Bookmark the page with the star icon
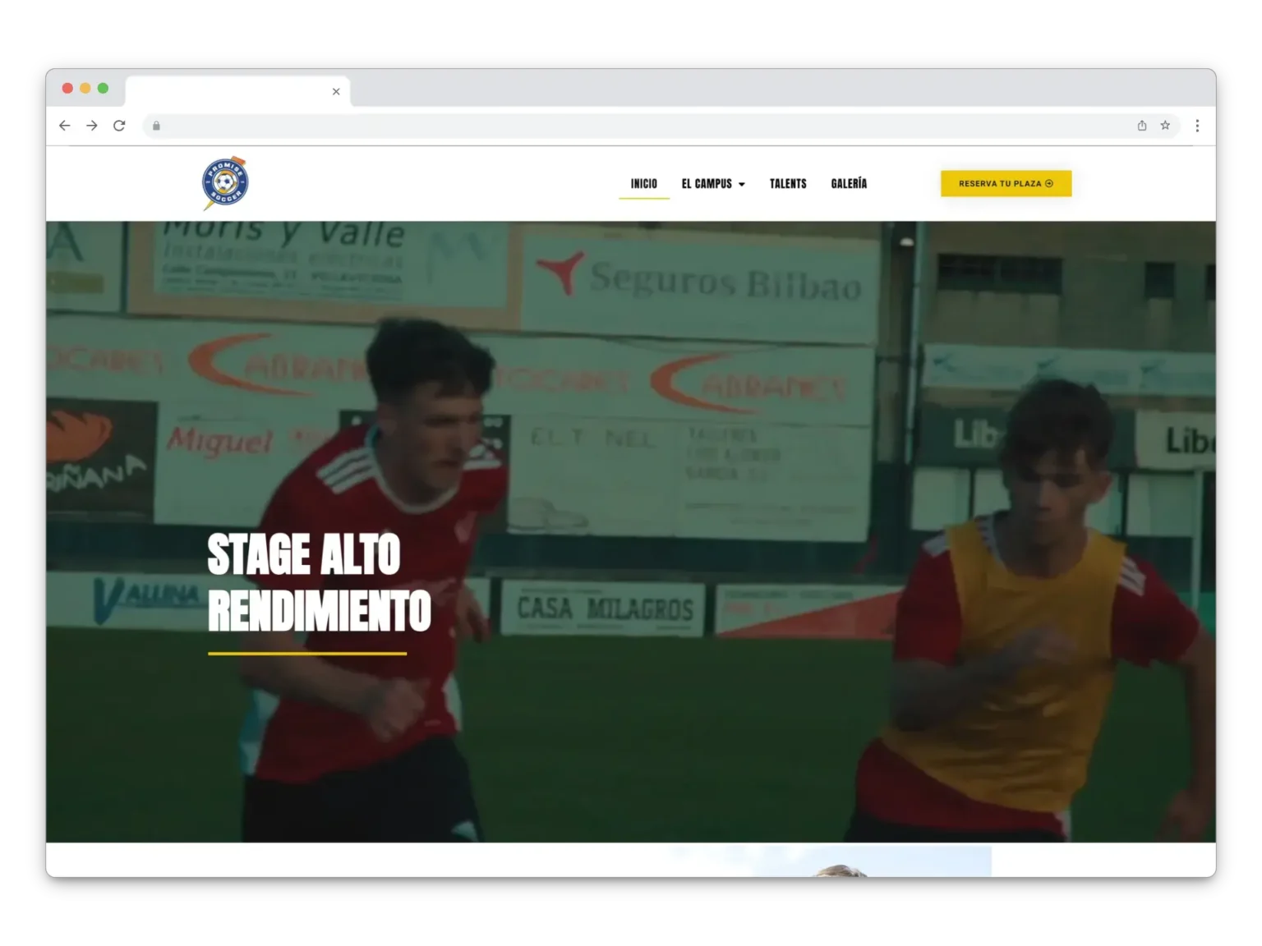Image resolution: width=1262 pixels, height=946 pixels. click(x=1165, y=126)
